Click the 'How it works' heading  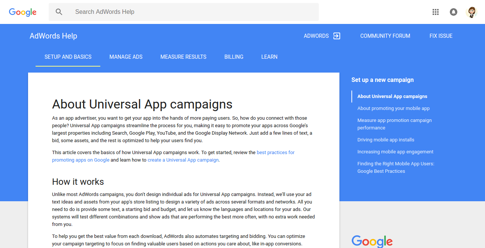point(78,182)
